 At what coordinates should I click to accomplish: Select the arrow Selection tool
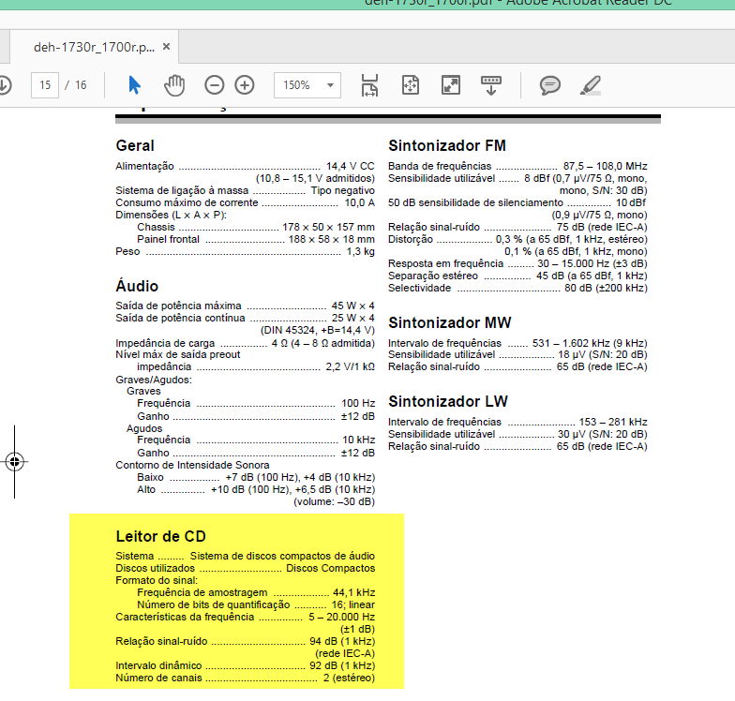click(x=135, y=85)
